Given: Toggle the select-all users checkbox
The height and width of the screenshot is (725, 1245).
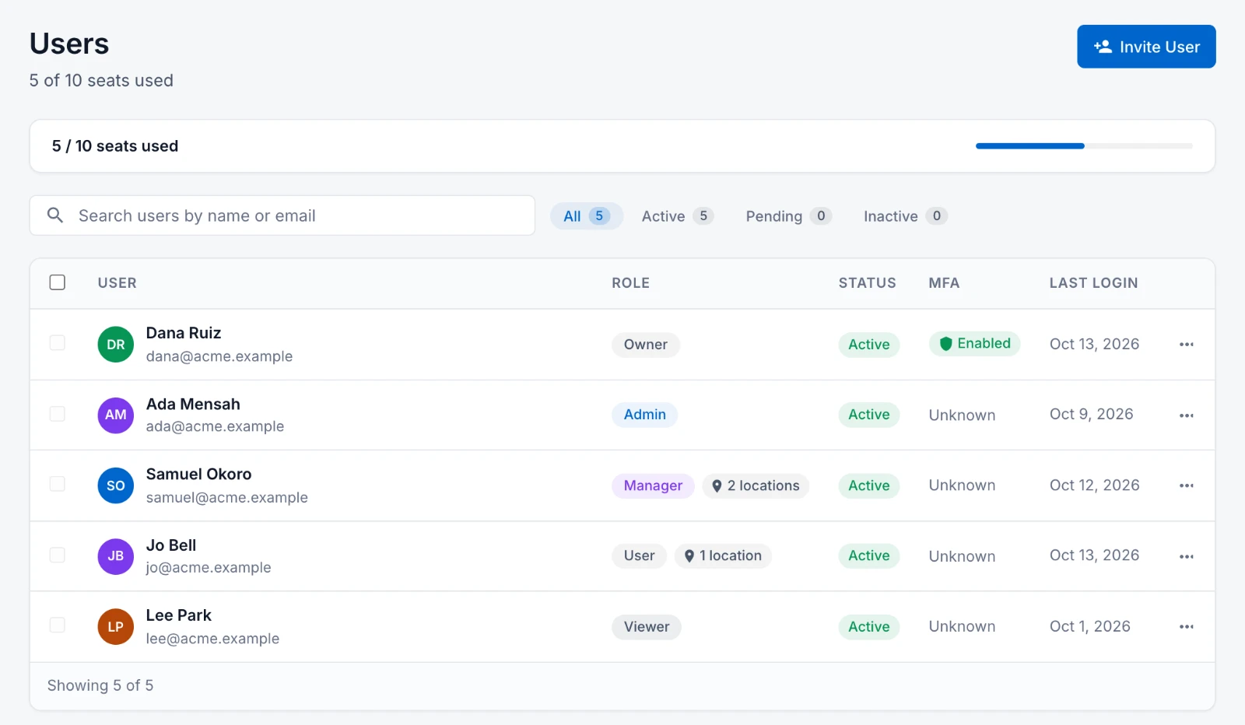Looking at the screenshot, I should click(x=58, y=282).
